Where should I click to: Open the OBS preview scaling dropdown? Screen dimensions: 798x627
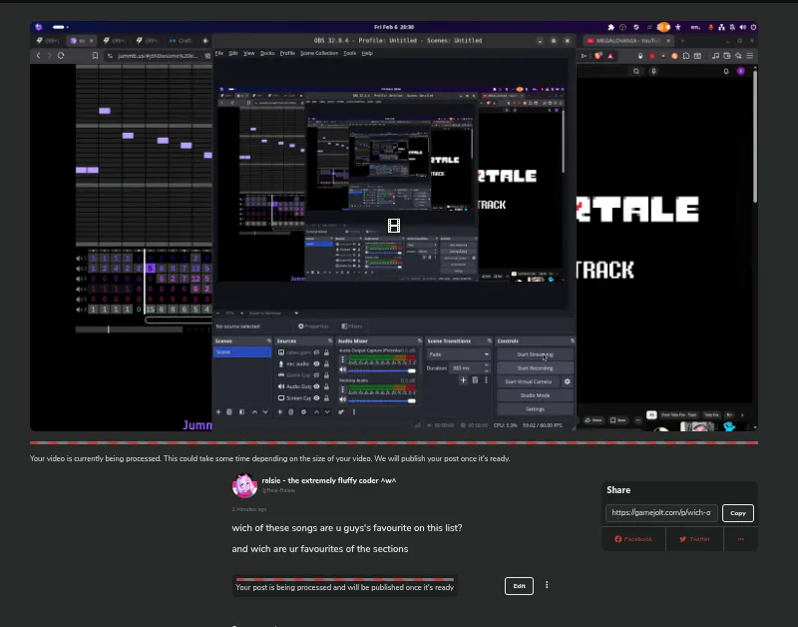coord(273,313)
